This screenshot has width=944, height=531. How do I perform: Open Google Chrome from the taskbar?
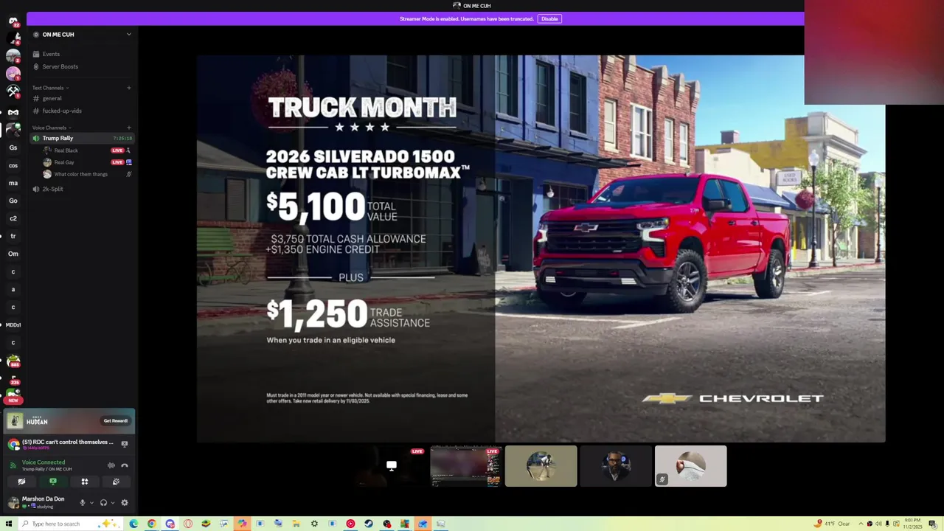(x=152, y=524)
